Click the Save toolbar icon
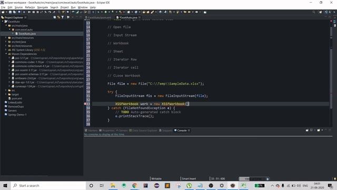This screenshot has width=337, height=190. coord(10,12)
